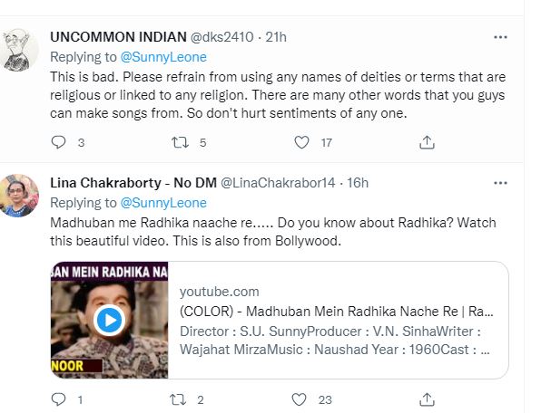Retweet the UNCOMMON INDIAN tweet
This screenshot has height=413, width=541.
[180, 142]
